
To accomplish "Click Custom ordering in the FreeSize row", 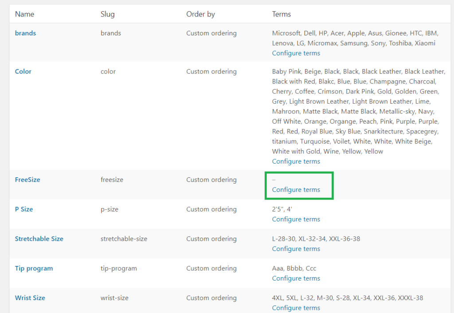I will (x=211, y=180).
